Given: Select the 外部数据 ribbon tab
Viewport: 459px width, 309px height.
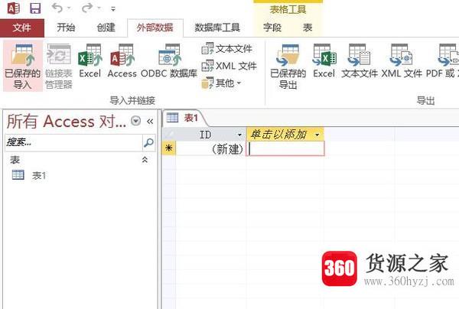Looking at the screenshot, I should (x=155, y=28).
